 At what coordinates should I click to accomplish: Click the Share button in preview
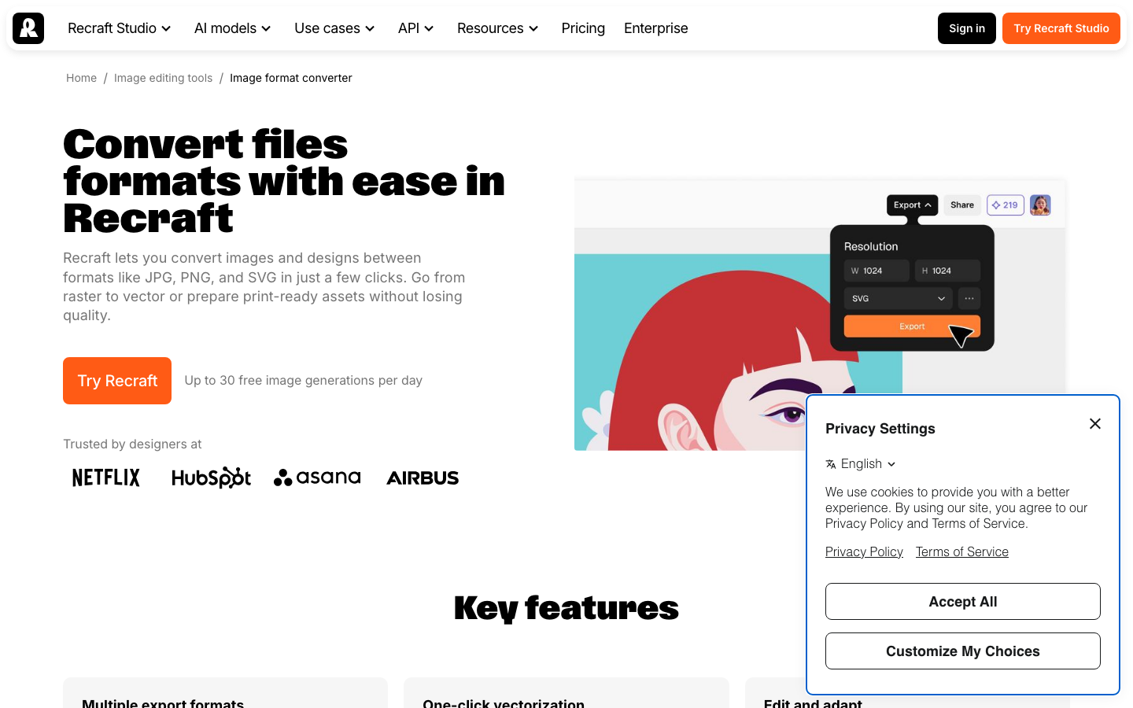pyautogui.click(x=962, y=205)
